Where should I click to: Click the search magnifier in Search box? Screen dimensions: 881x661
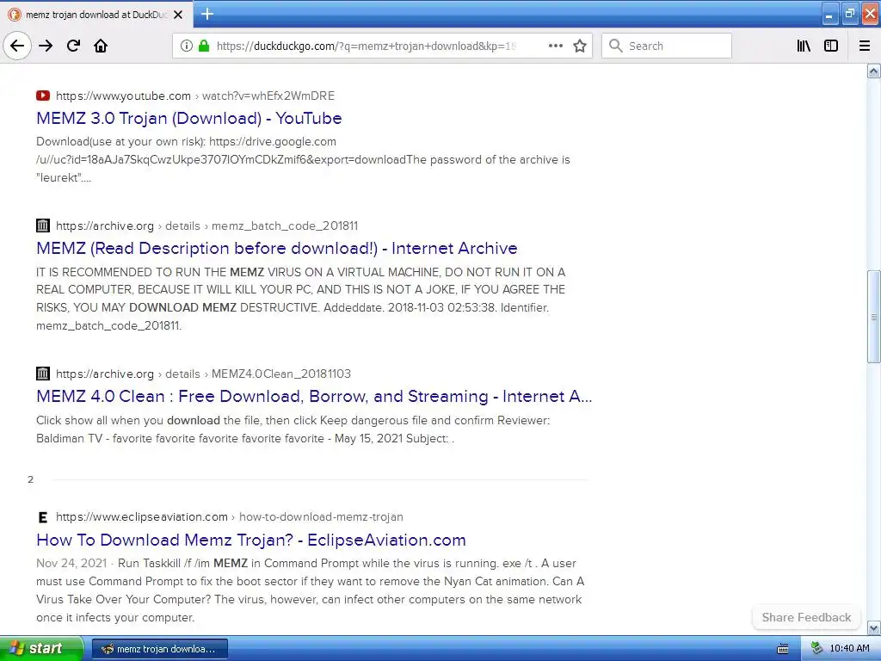pos(616,46)
